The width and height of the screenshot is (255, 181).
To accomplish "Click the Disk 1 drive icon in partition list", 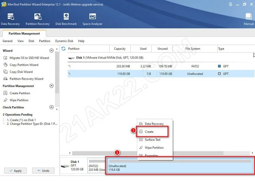I will [71, 58].
